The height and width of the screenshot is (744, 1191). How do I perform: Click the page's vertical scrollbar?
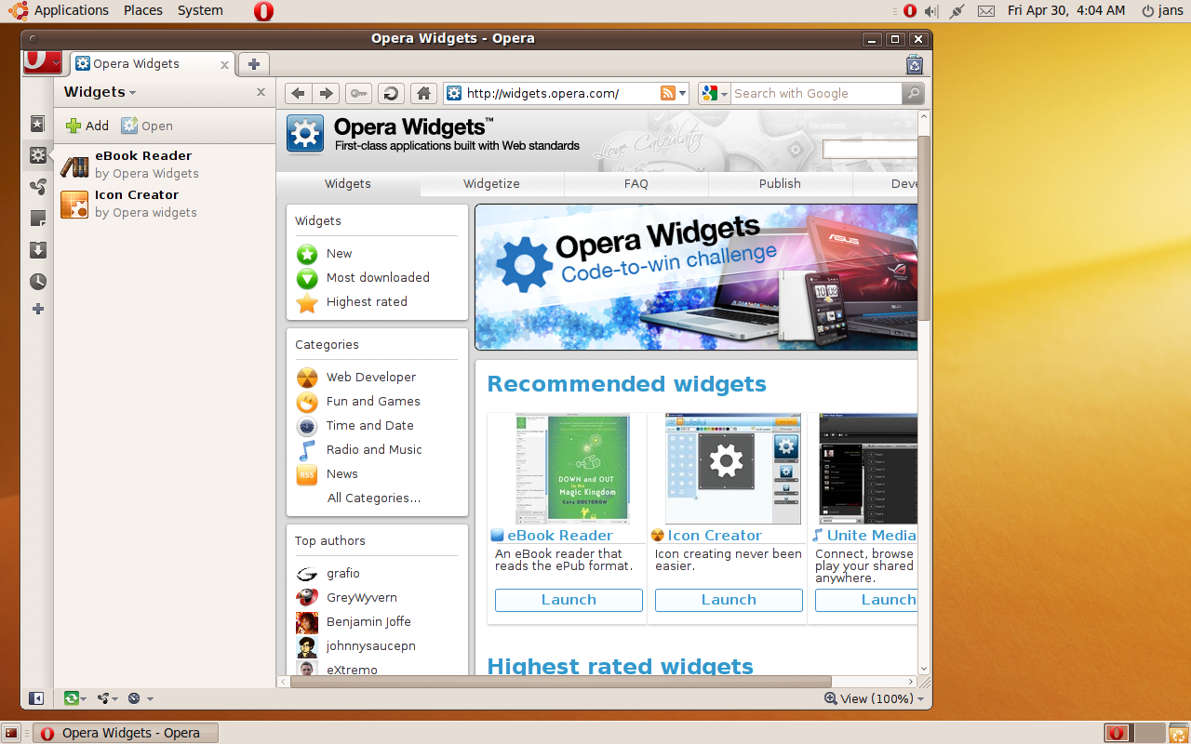pos(924,228)
